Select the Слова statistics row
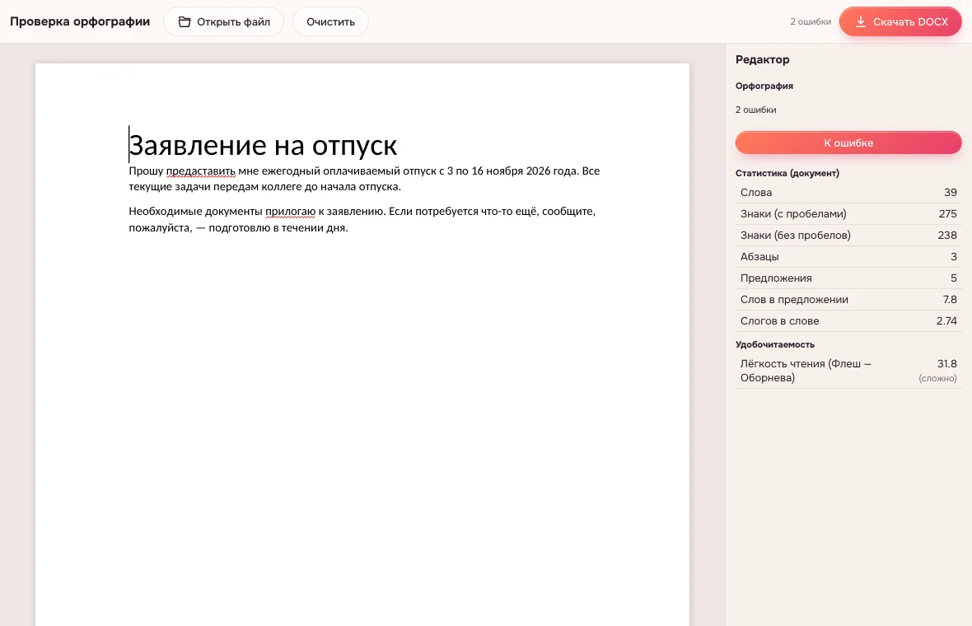This screenshot has width=972, height=626. [848, 193]
